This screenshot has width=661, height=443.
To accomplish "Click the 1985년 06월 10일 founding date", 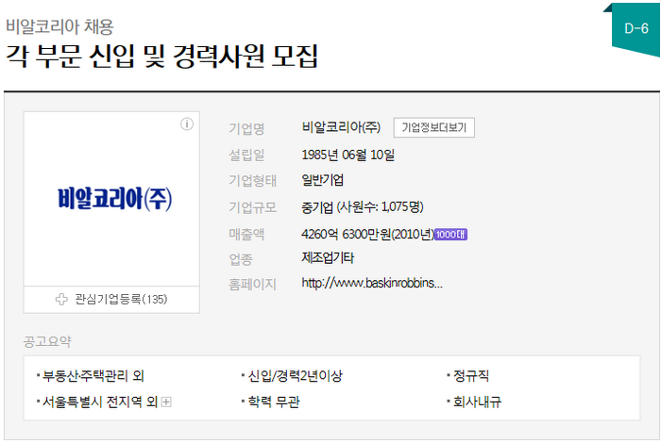I will tap(348, 155).
